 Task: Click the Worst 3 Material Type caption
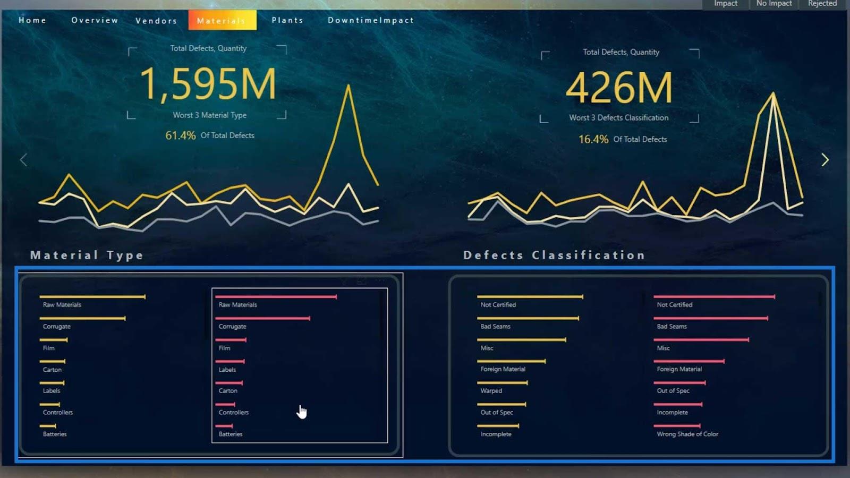tap(209, 115)
